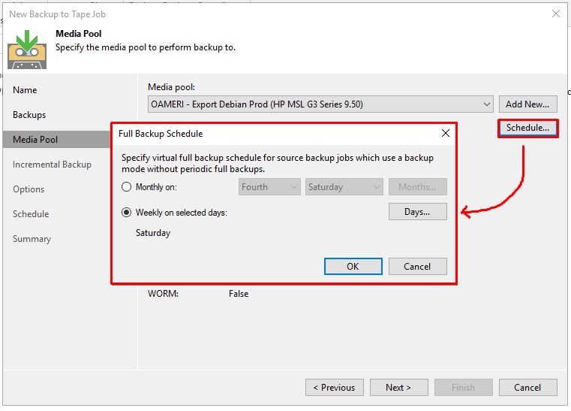Open the Incremental Backup step
Image resolution: width=571 pixels, height=411 pixels.
tap(52, 165)
